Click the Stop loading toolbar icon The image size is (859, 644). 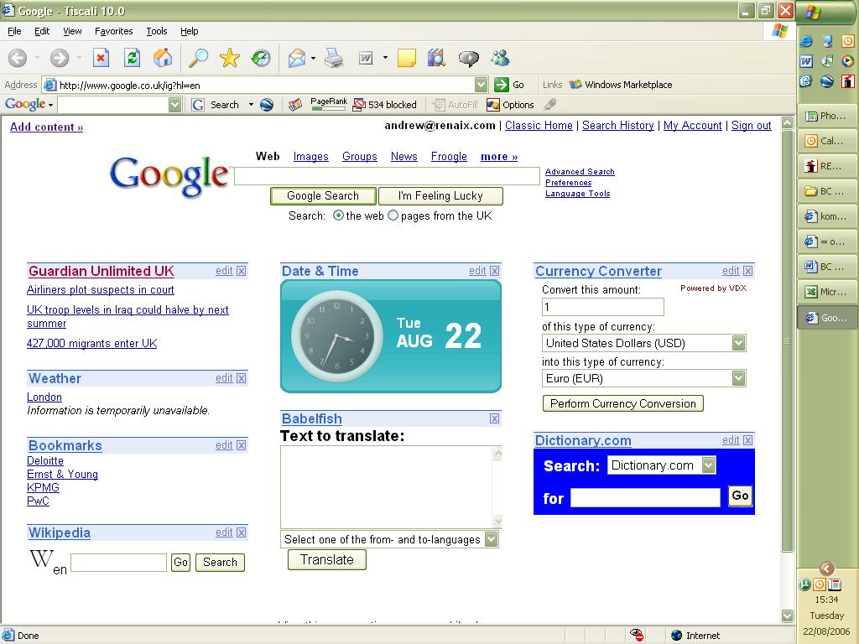pyautogui.click(x=101, y=58)
